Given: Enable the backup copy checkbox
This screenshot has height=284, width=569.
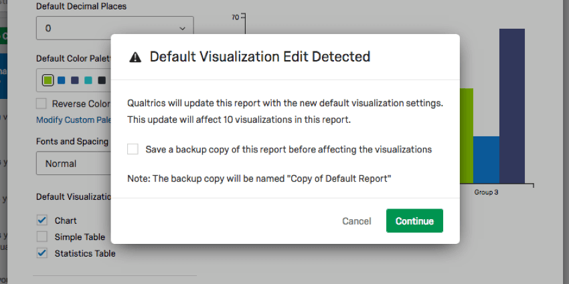Looking at the screenshot, I should (x=133, y=149).
